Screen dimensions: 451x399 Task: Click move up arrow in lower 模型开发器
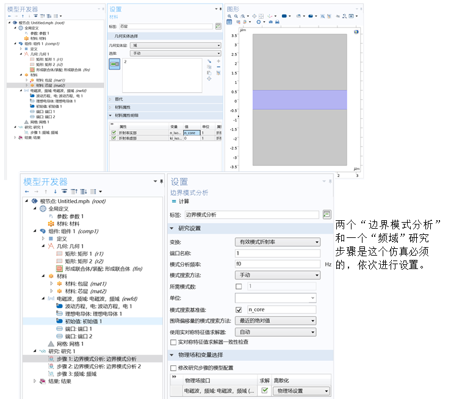[46, 192]
